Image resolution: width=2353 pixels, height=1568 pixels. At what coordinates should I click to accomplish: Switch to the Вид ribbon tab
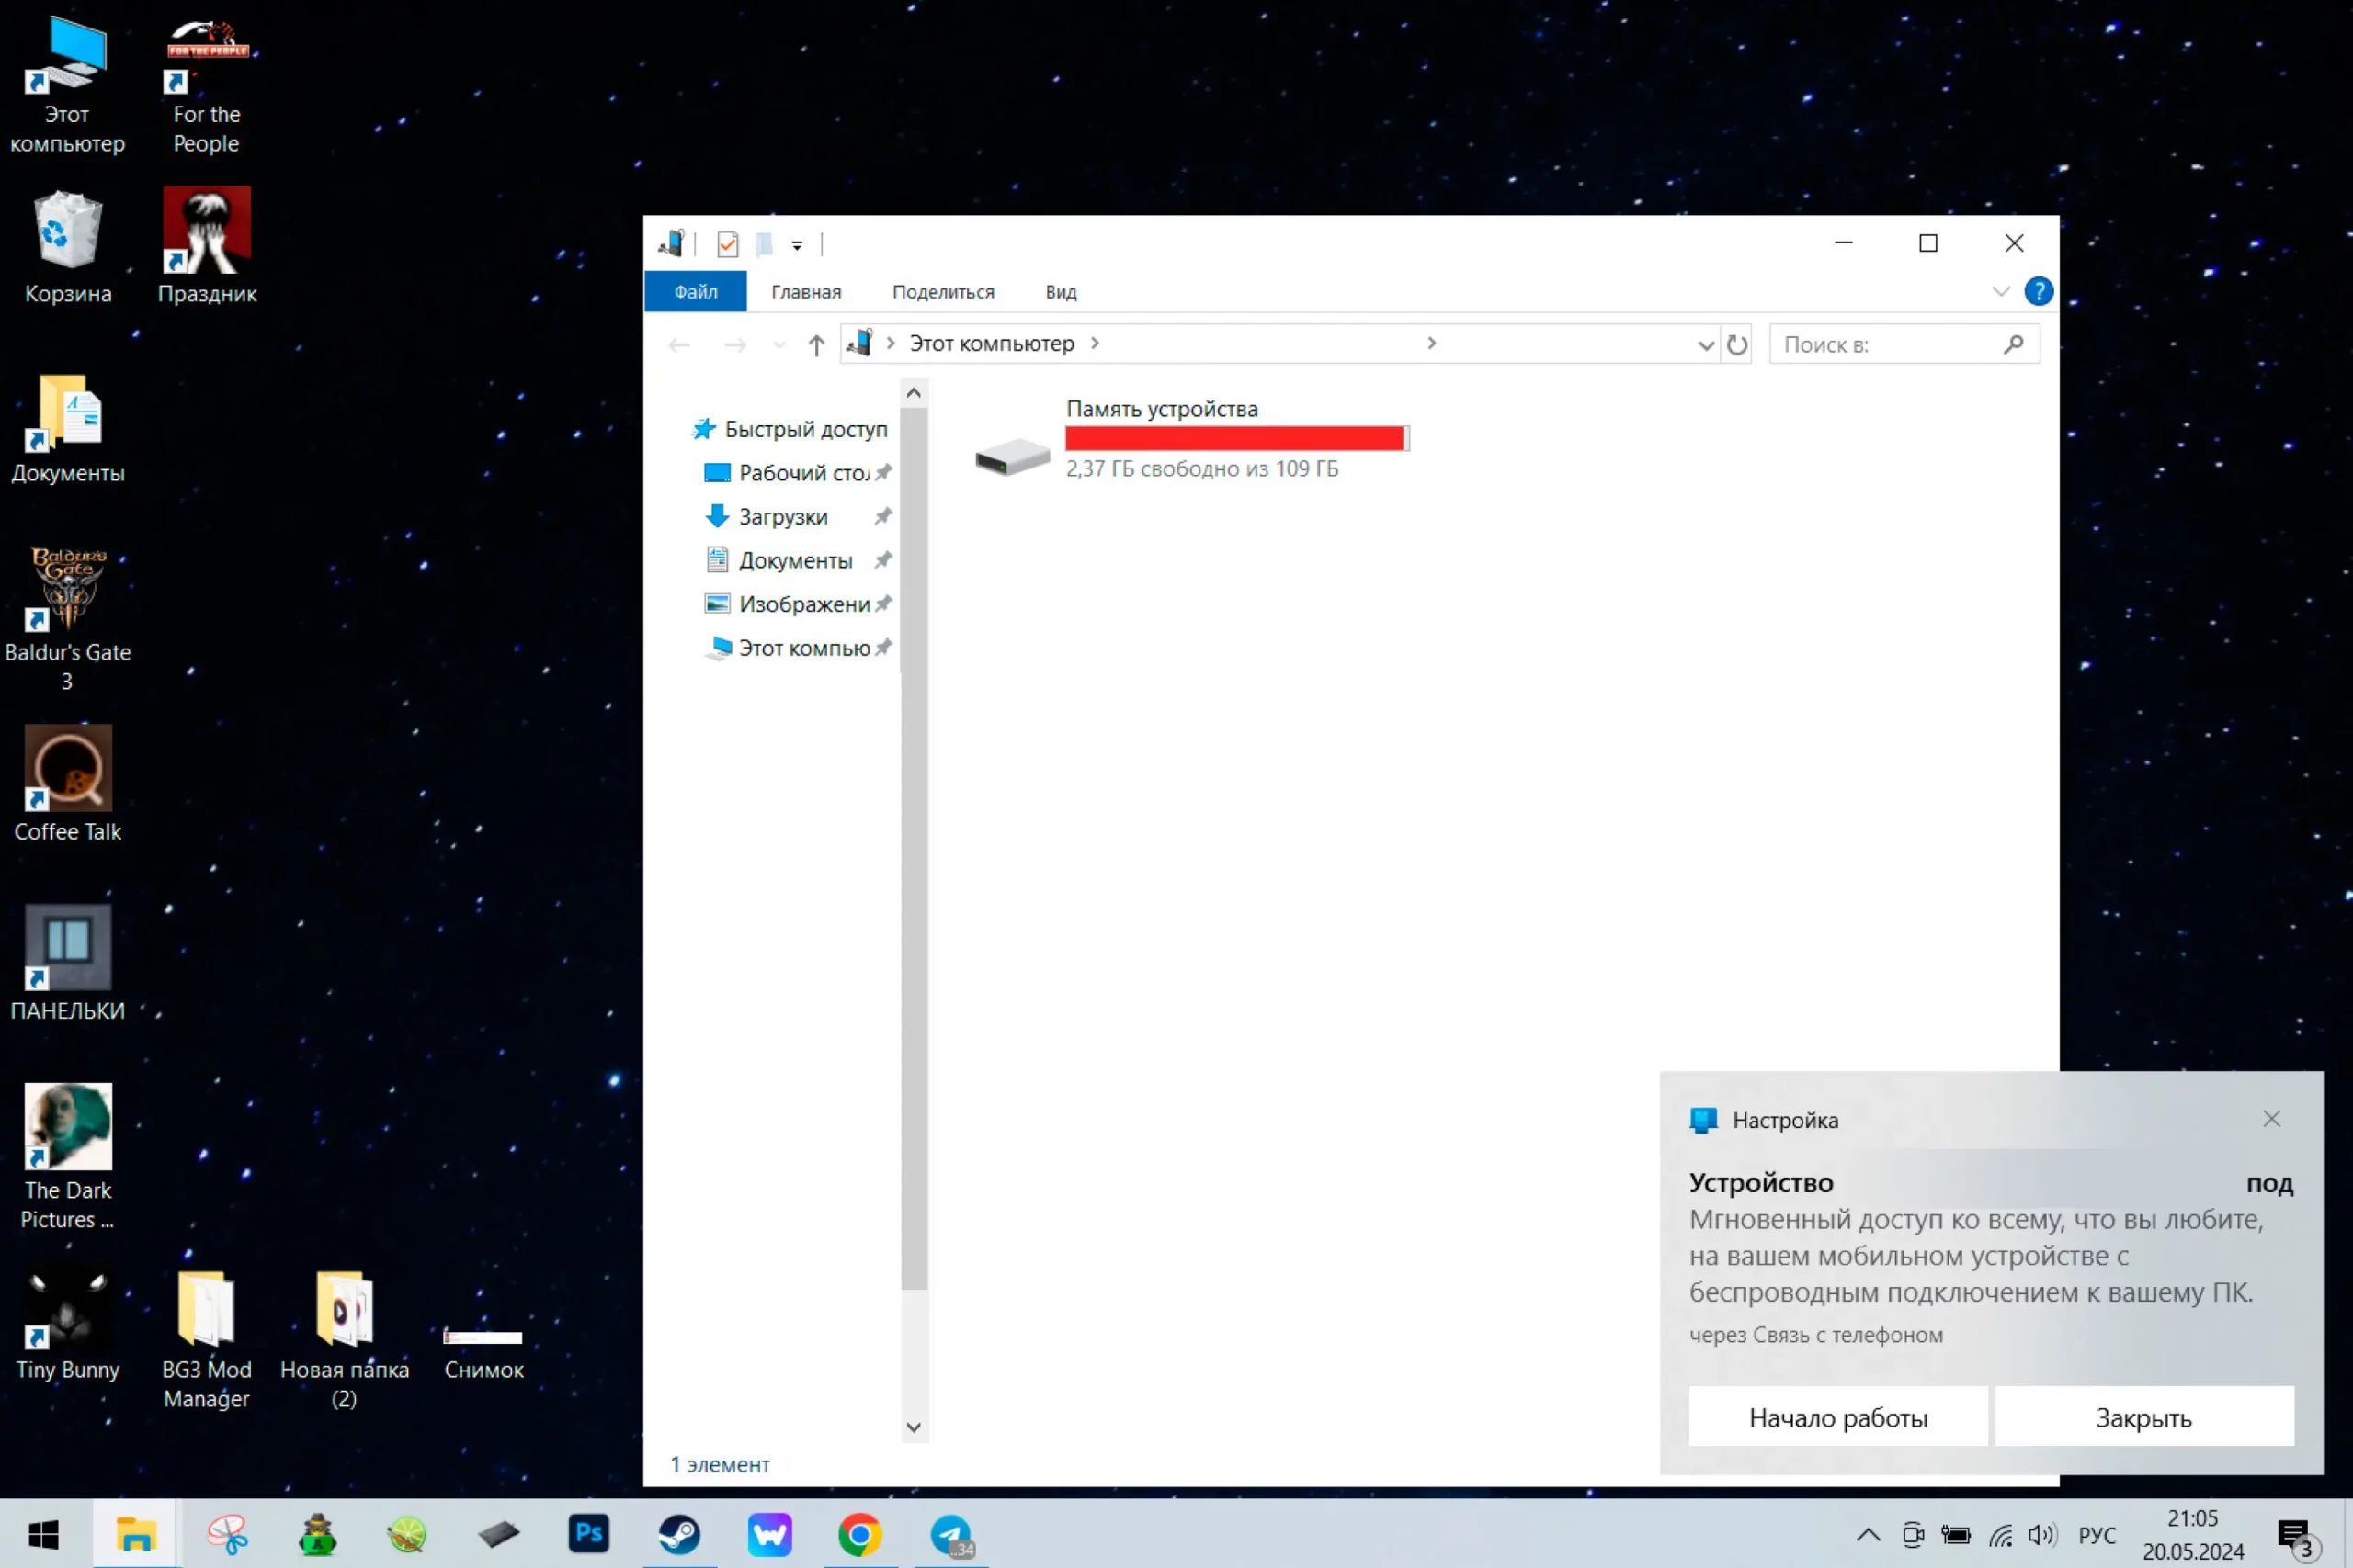(1061, 292)
